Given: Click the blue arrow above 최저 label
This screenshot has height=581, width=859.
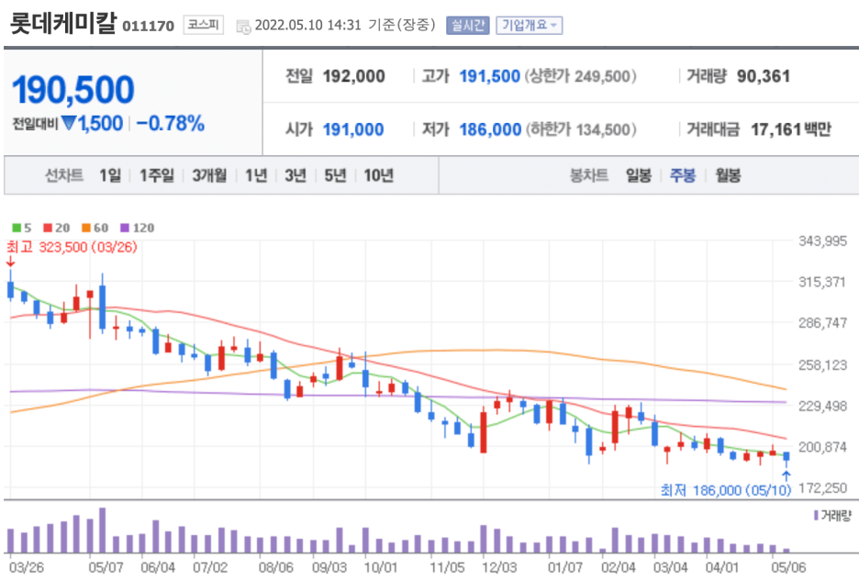Looking at the screenshot, I should pyautogui.click(x=786, y=475).
